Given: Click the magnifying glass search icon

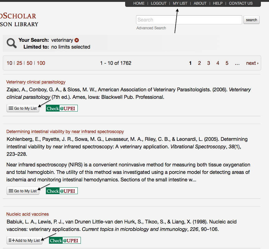Looking at the screenshot, I should click(x=12, y=43).
